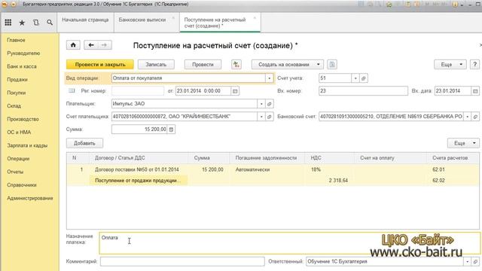Open responsible person card icon

click(x=475, y=262)
